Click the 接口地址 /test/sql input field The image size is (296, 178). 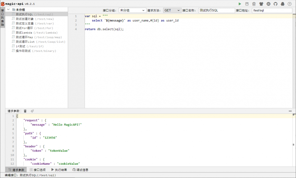click(272, 10)
